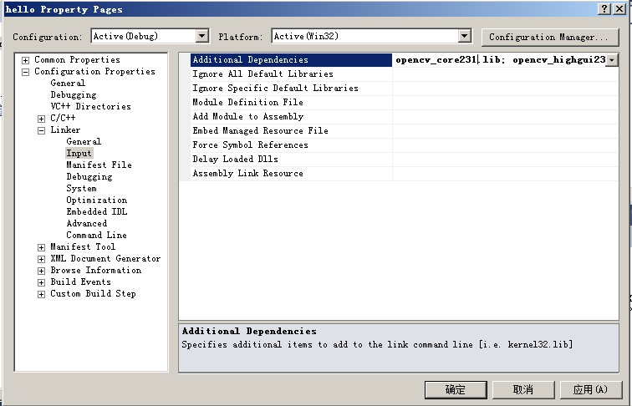Expand the Manifest Tool node
This screenshot has width=632, height=406.
pyautogui.click(x=41, y=247)
